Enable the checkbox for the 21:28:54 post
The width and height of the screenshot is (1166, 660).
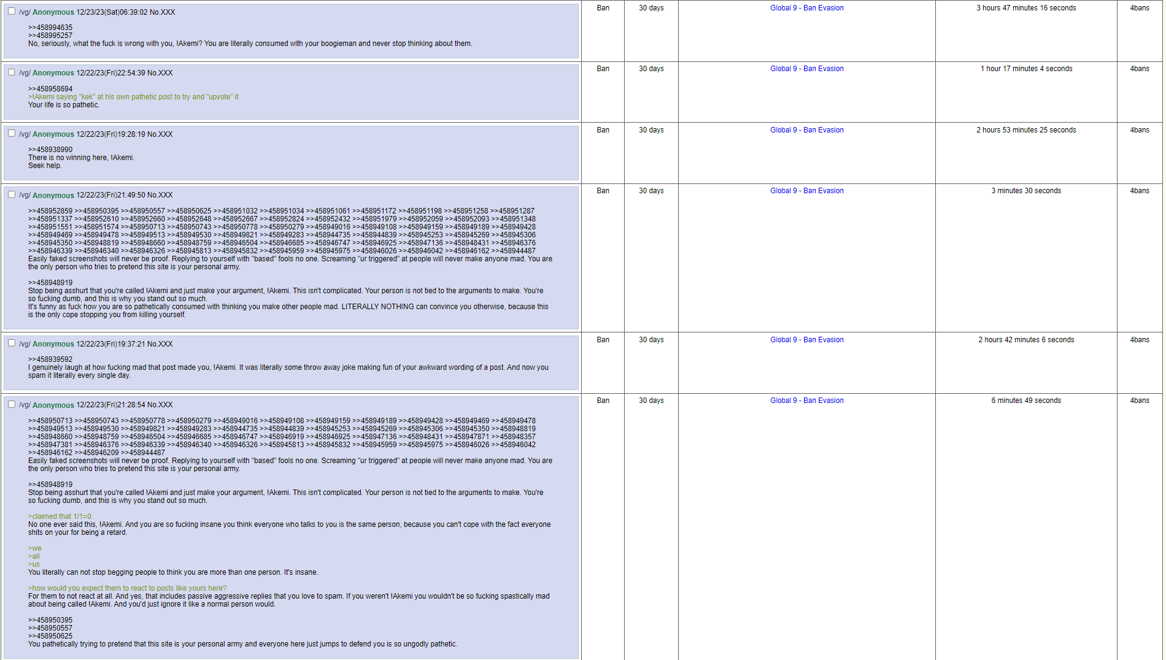tap(12, 404)
